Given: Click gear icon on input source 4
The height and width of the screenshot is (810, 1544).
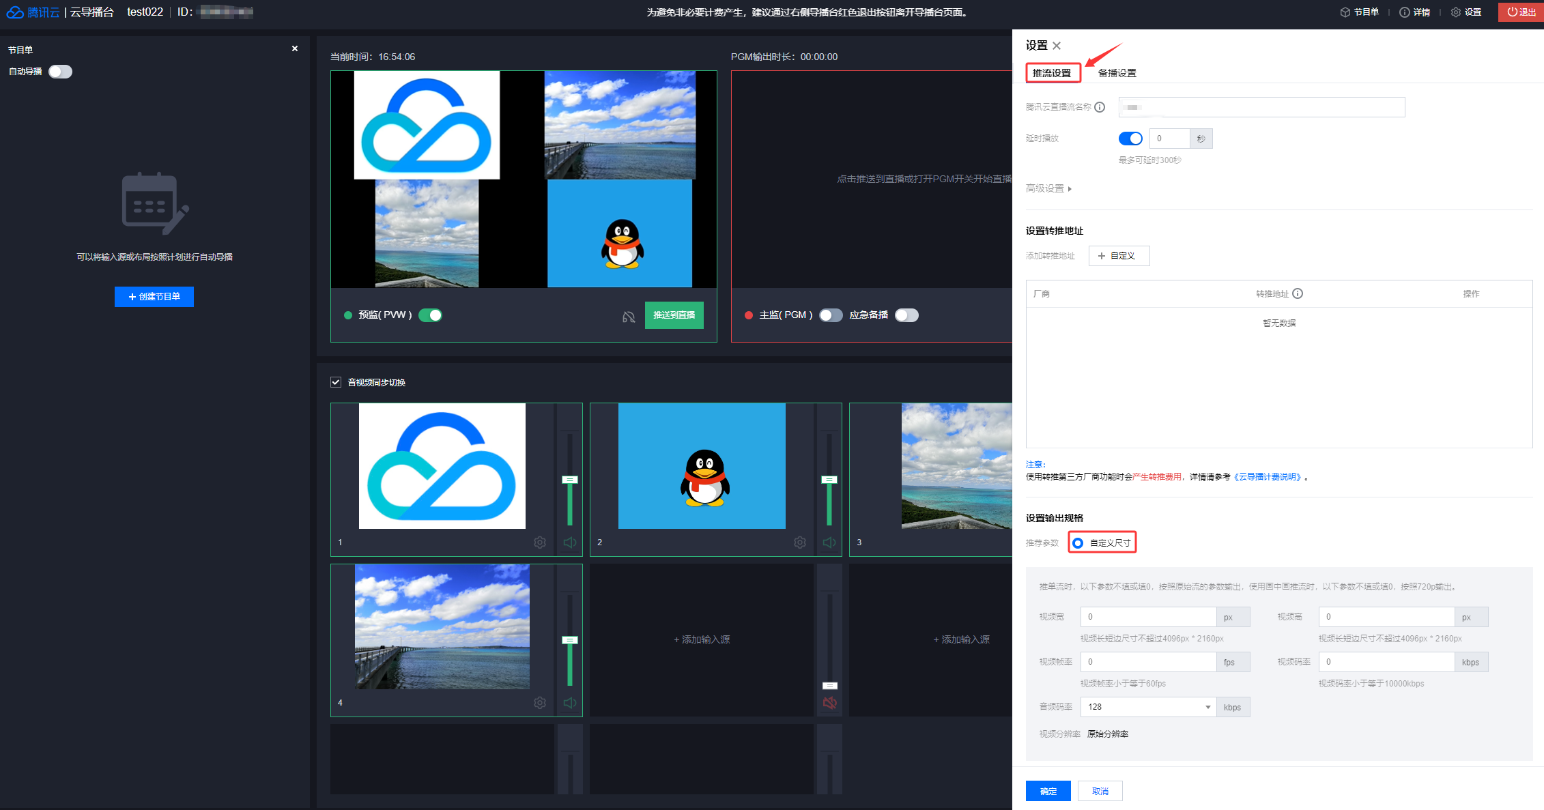Looking at the screenshot, I should point(540,703).
